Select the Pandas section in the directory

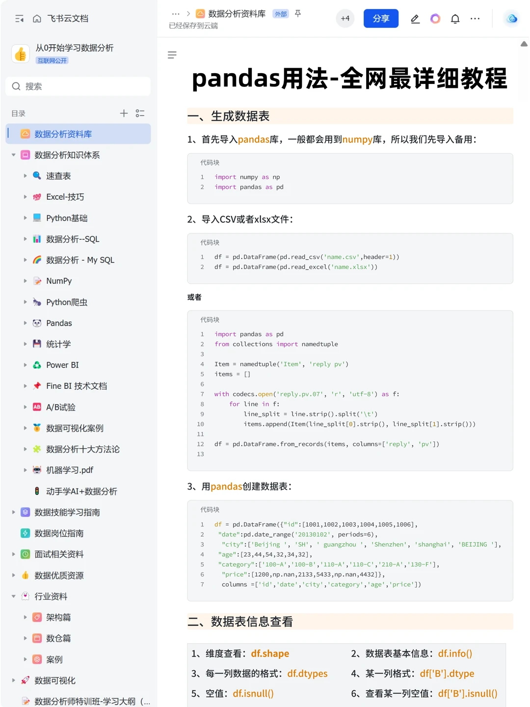(59, 323)
